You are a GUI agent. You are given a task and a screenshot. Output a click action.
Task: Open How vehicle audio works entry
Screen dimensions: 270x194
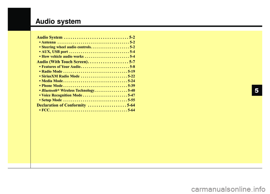pos(87,57)
